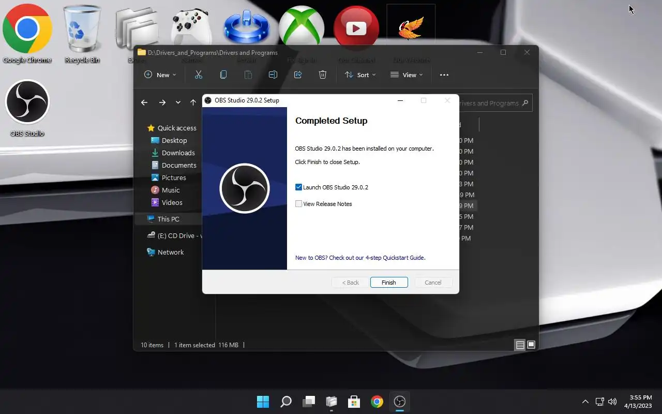Viewport: 662px width, 414px height.
Task: Click the Share icon in Explorer toolbar
Action: pyautogui.click(x=298, y=75)
